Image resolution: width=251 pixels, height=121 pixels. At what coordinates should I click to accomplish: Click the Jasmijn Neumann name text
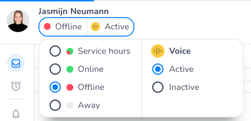click(73, 12)
